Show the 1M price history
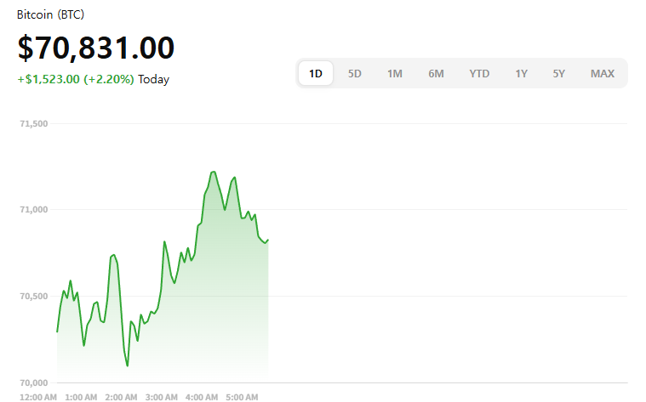This screenshot has width=646, height=402. [395, 74]
